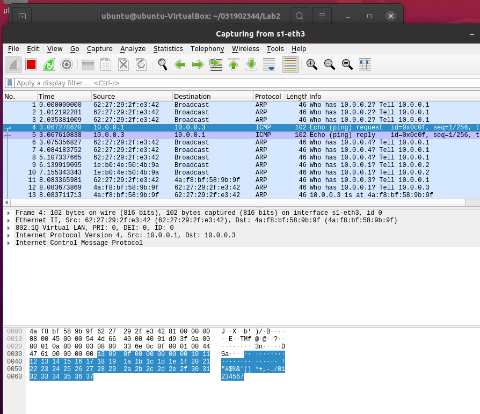Sort by the Destination column header
480x414 pixels.
click(x=213, y=97)
